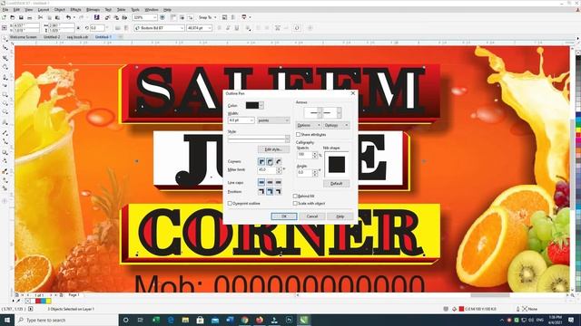Click the Search content icon in toolbar
The width and height of the screenshot is (581, 326).
(97, 17)
